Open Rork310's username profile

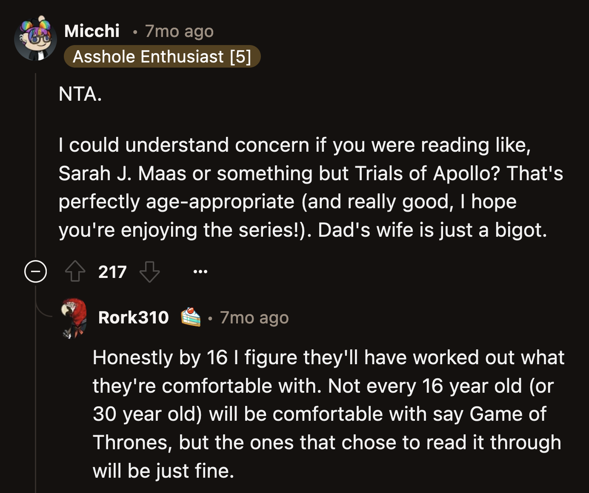click(133, 317)
